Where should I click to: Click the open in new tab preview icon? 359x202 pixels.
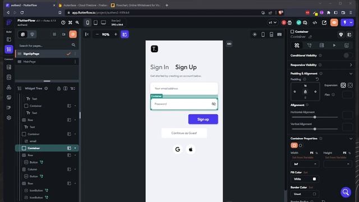pos(324,22)
